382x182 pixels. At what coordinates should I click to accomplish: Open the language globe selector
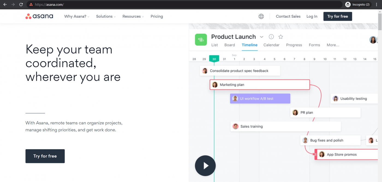[261, 16]
